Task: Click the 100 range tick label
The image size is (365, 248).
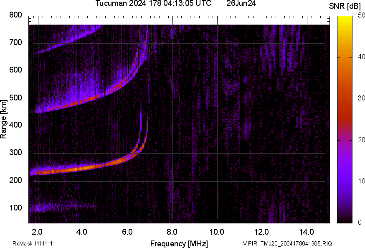Action: click(x=15, y=208)
